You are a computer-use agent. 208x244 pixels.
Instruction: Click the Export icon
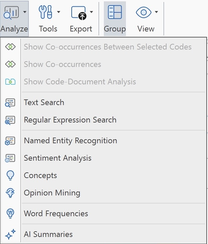coord(79,13)
